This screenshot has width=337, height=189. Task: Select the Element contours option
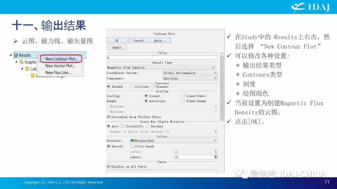[x=153, y=86]
